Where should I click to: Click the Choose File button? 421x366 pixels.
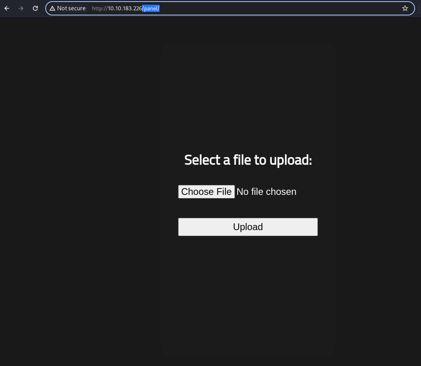[206, 192]
